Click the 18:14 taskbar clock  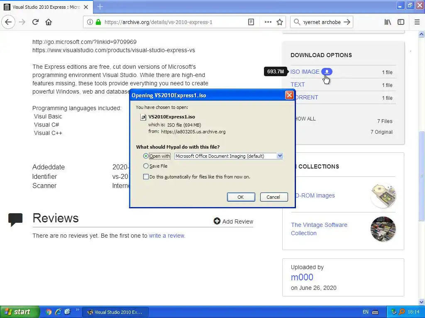(413, 312)
